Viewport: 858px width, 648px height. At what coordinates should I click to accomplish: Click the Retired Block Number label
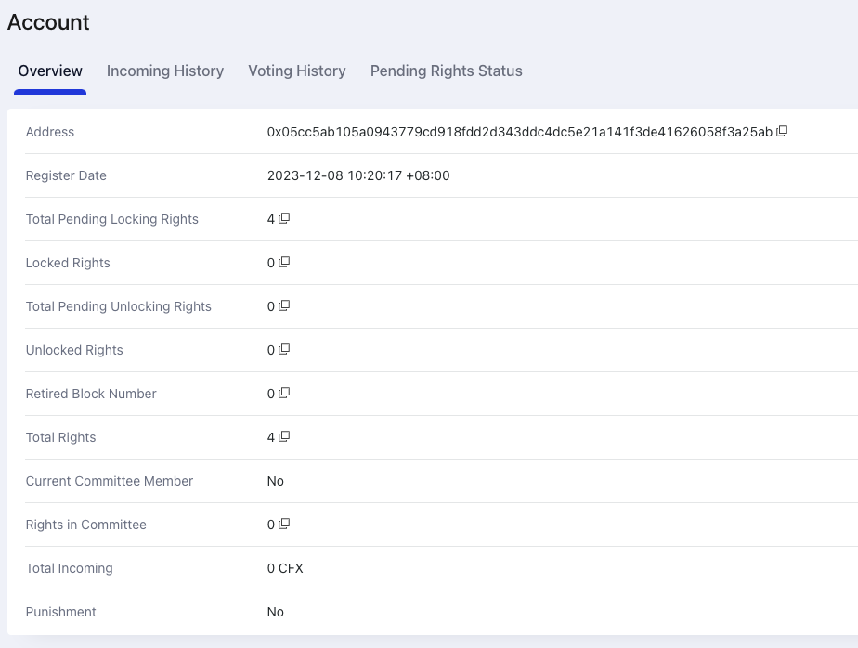tap(91, 394)
